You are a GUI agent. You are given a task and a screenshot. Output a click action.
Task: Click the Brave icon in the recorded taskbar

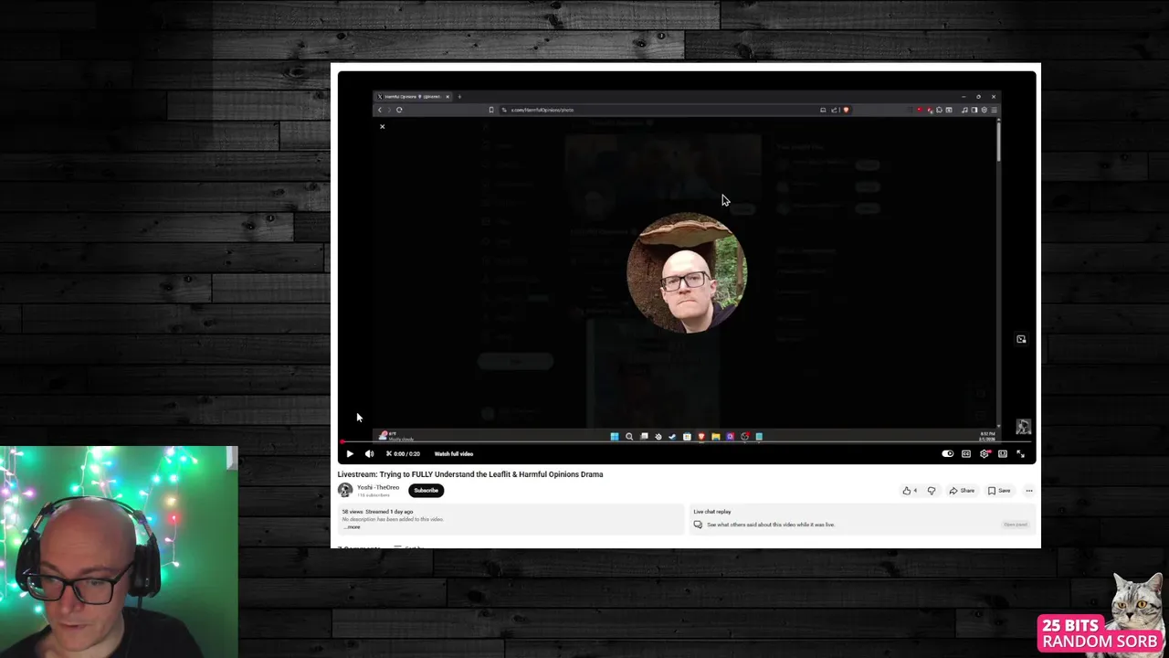[x=701, y=436]
